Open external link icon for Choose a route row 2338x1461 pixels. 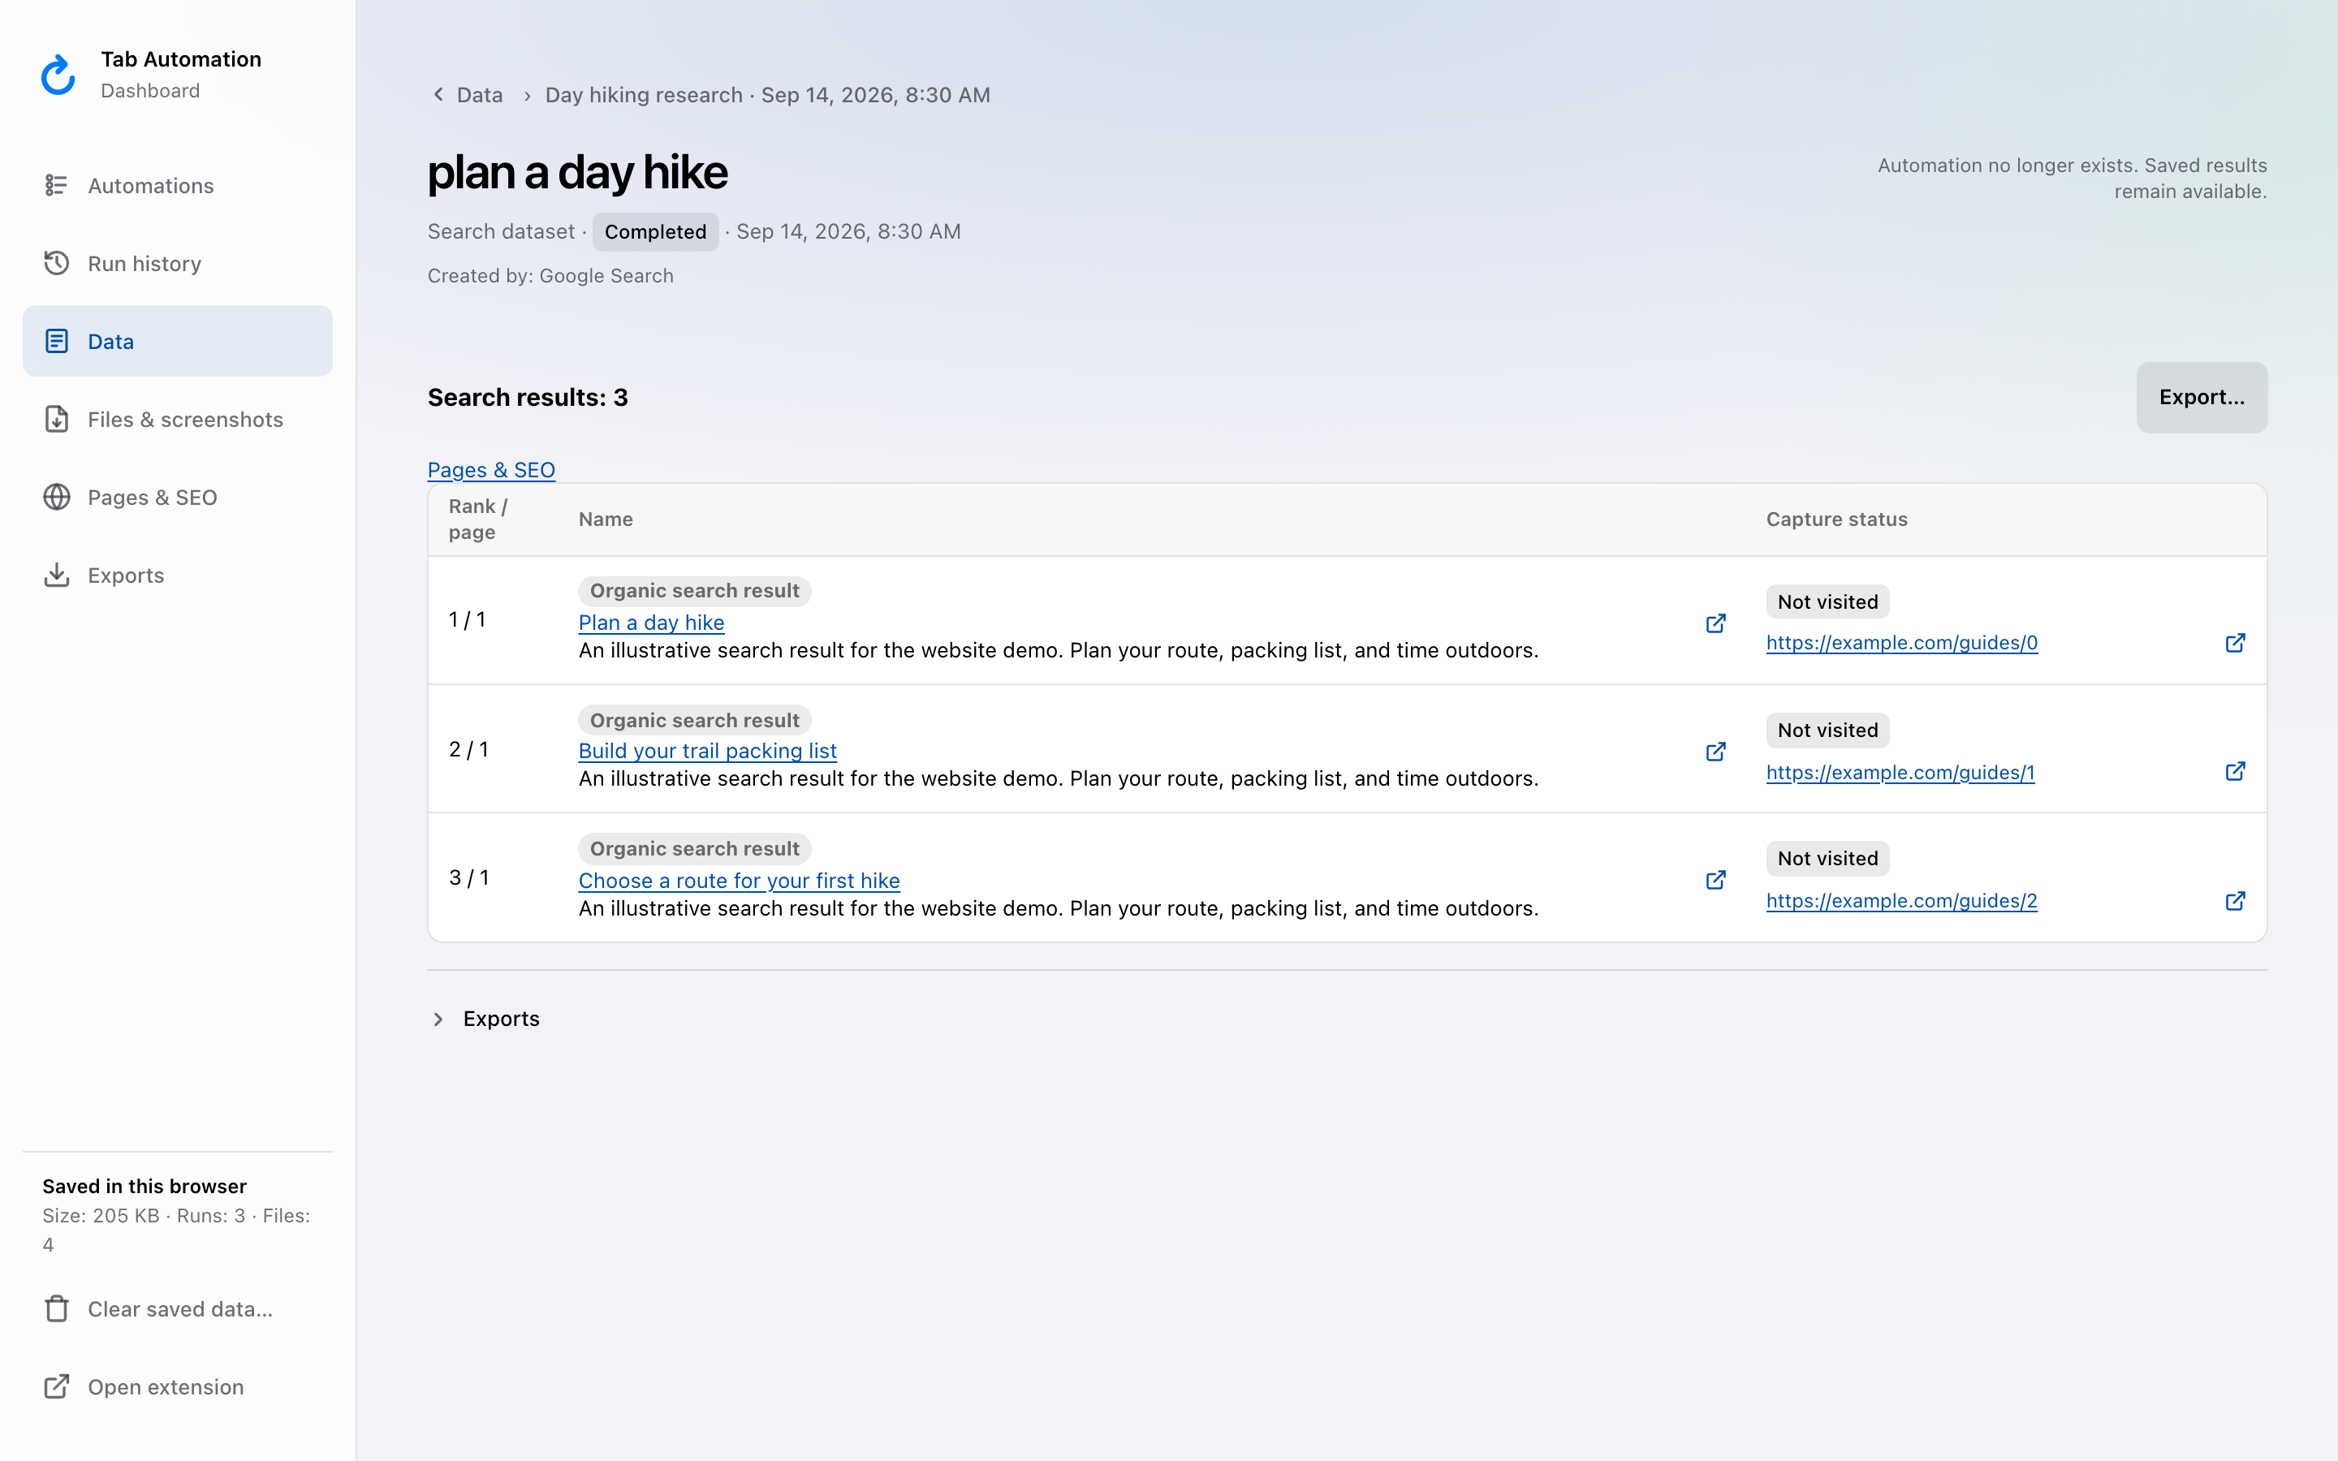1716,881
